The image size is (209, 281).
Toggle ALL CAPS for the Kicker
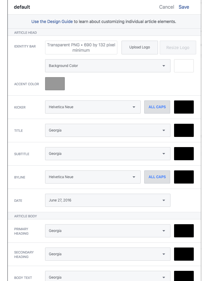click(x=157, y=107)
